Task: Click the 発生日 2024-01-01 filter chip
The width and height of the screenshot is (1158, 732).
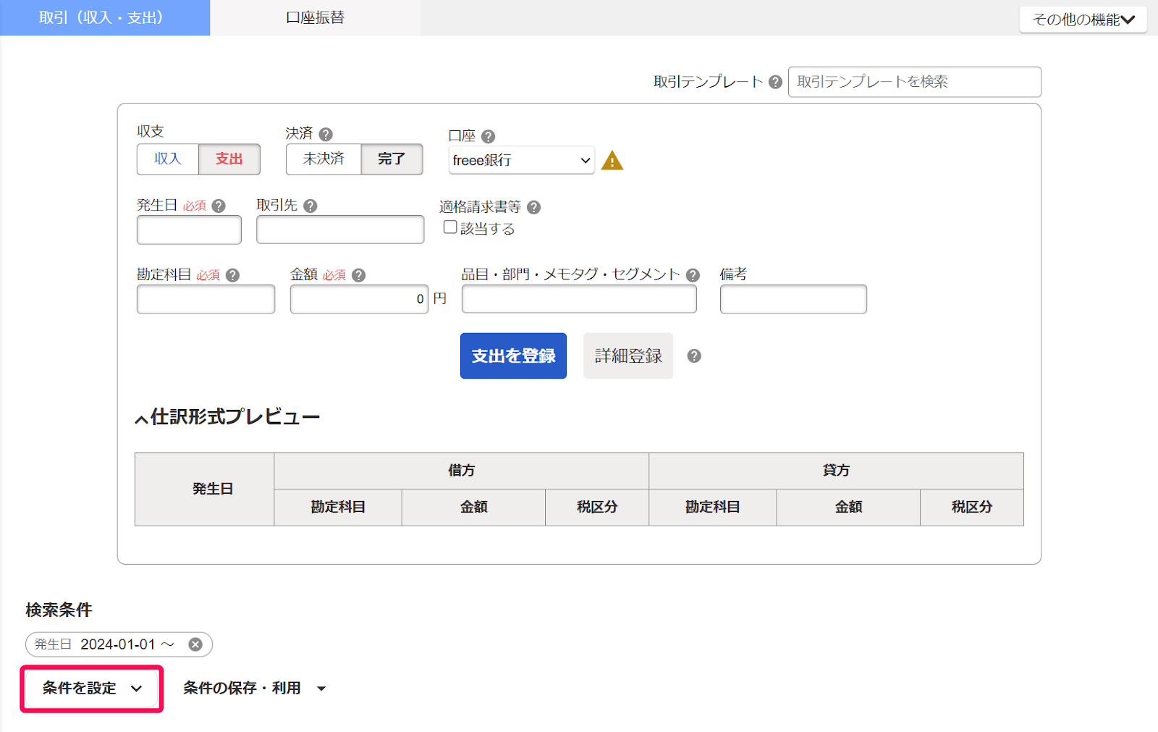Action: pyautogui.click(x=119, y=644)
